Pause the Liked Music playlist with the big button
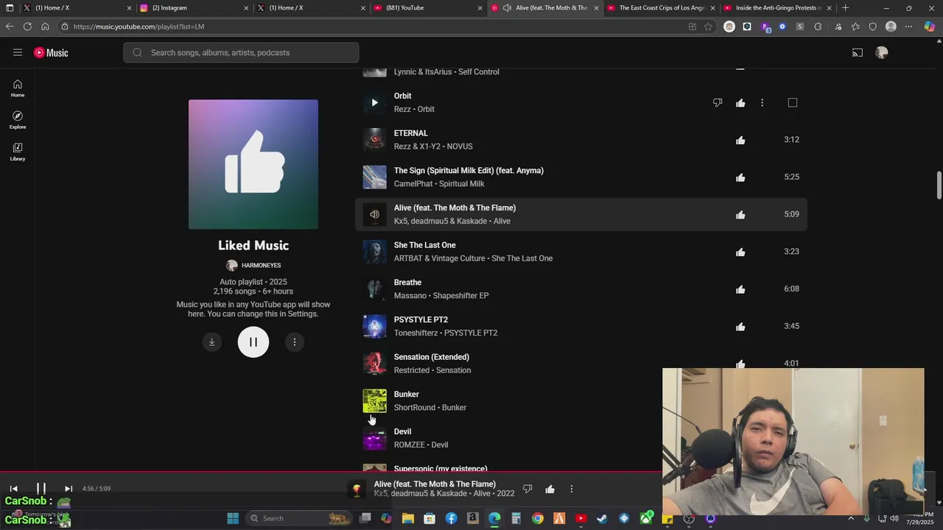 (253, 342)
